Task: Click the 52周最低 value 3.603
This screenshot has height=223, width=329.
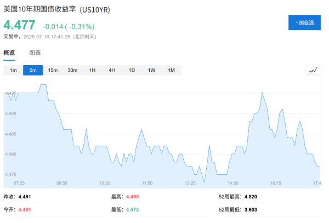Action: pos(251,210)
